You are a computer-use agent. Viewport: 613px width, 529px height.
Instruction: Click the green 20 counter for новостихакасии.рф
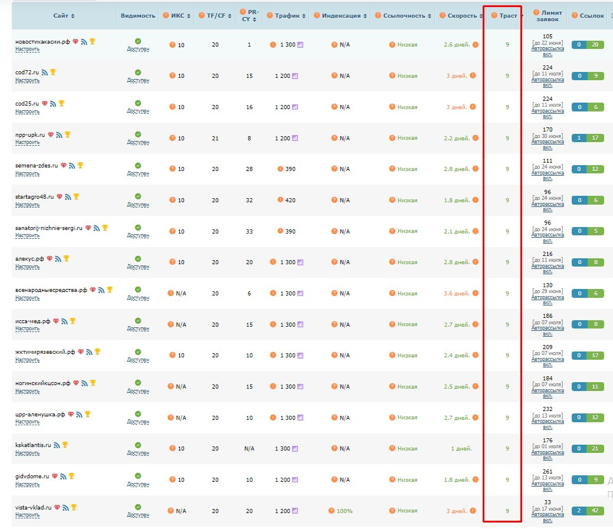595,45
